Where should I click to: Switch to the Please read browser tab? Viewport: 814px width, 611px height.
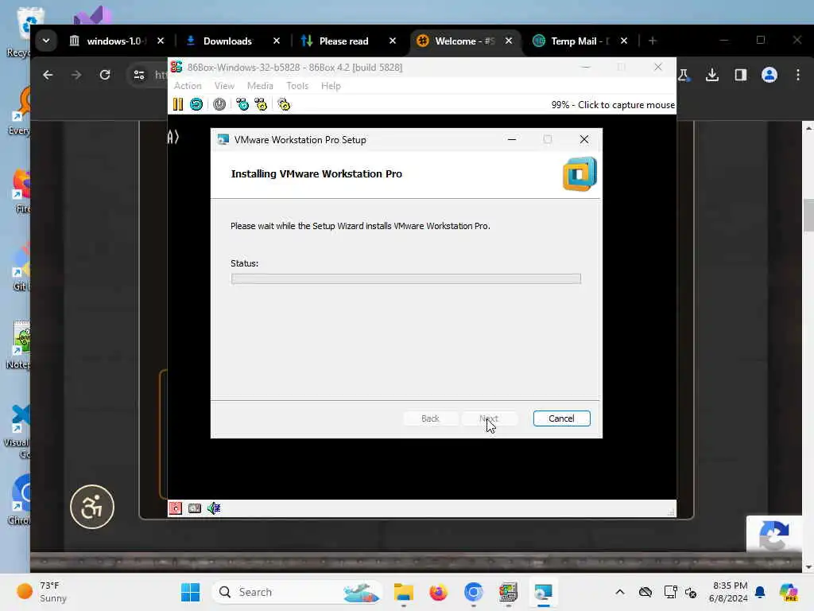point(343,41)
